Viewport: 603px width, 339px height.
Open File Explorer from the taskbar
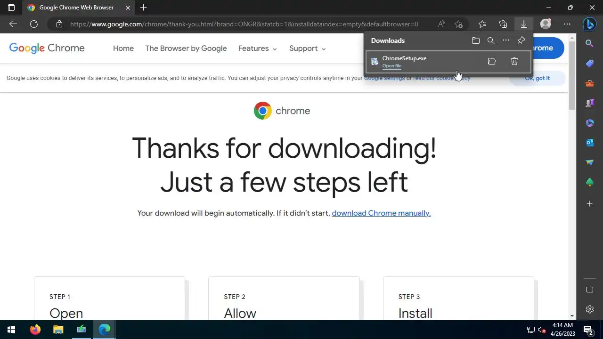coord(58,330)
